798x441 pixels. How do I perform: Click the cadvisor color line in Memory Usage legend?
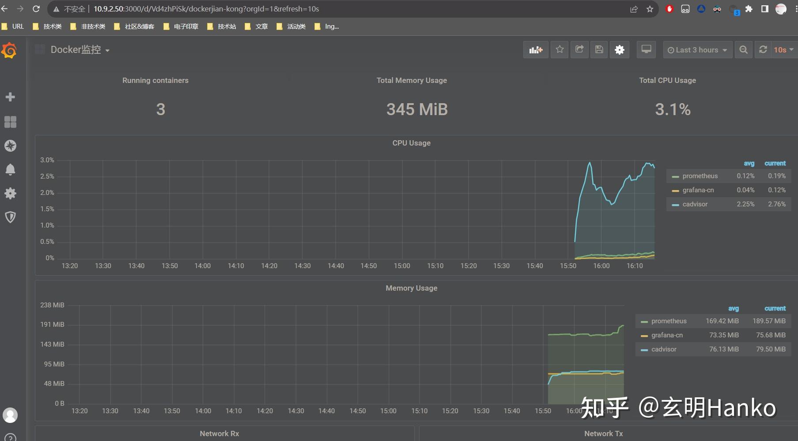coord(644,350)
